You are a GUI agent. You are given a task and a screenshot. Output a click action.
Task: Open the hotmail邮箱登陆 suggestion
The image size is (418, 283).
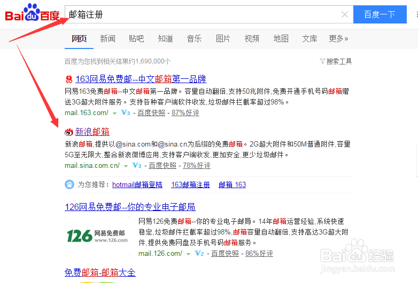(x=137, y=184)
